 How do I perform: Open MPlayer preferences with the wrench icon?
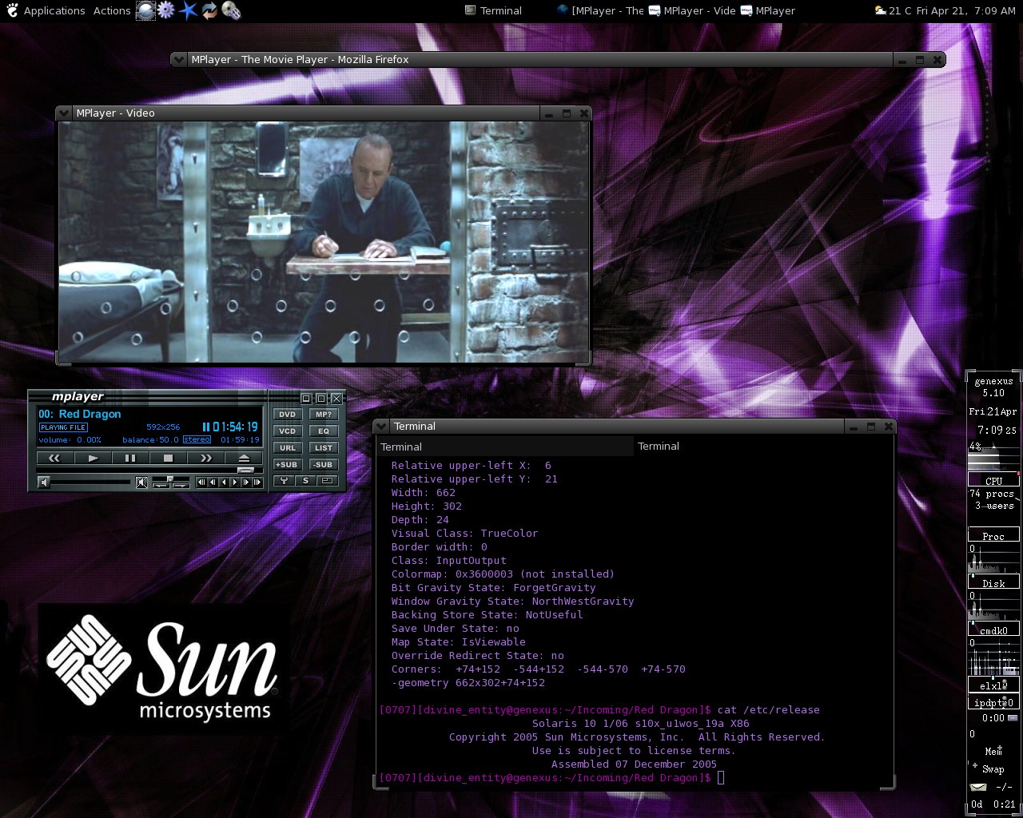click(284, 482)
